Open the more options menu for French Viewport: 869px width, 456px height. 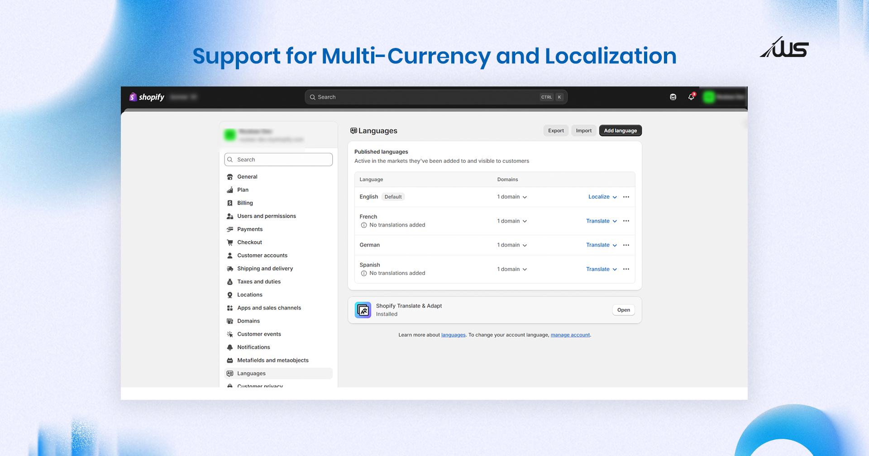tap(626, 221)
